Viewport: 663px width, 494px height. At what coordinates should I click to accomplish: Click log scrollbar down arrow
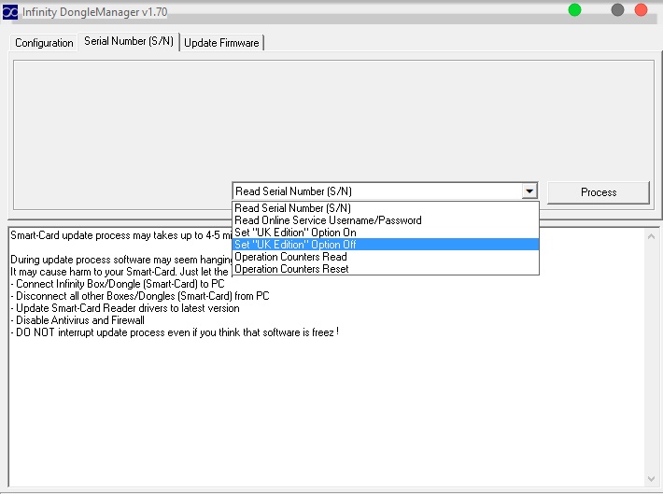tap(651, 478)
